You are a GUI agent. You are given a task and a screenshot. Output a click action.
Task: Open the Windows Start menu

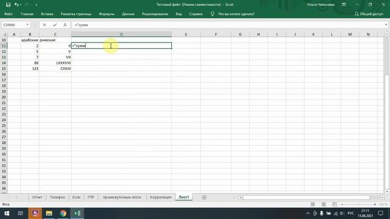[7, 214]
